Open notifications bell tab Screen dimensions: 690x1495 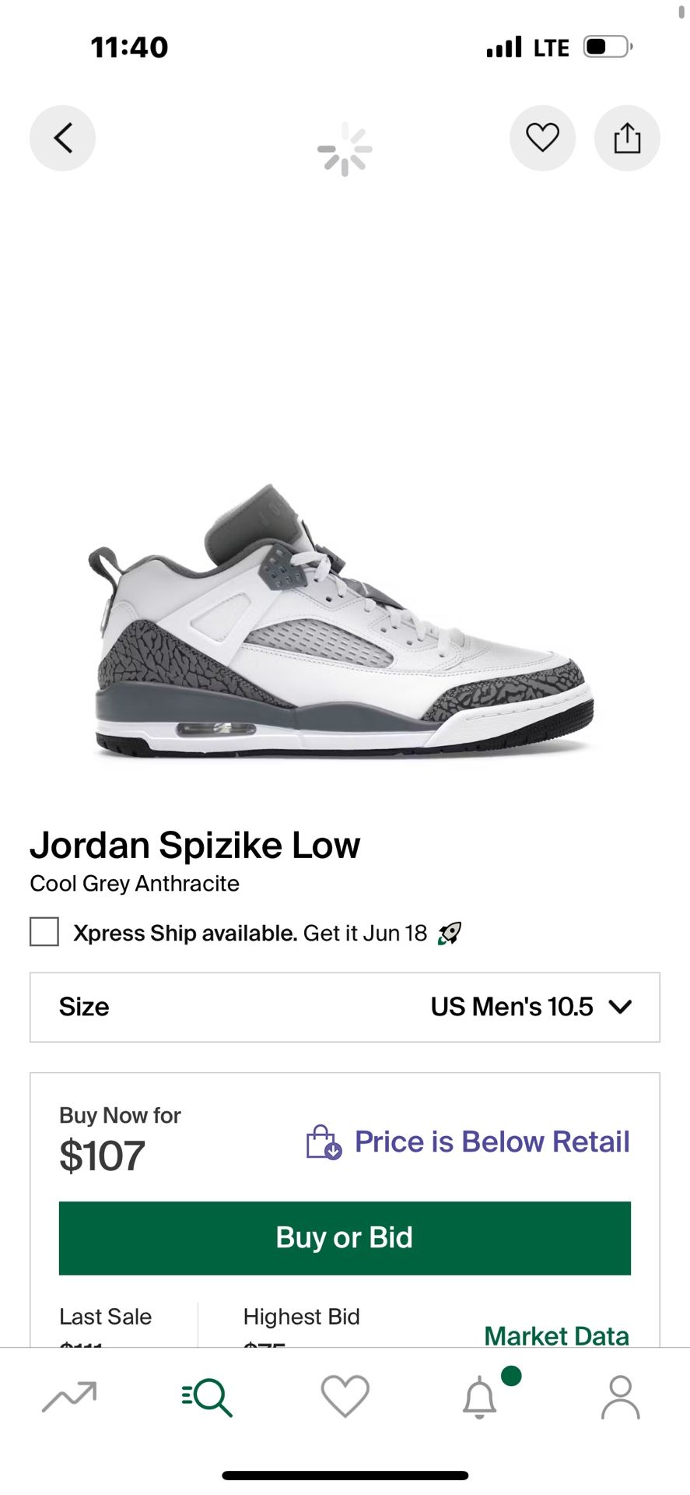[481, 1397]
